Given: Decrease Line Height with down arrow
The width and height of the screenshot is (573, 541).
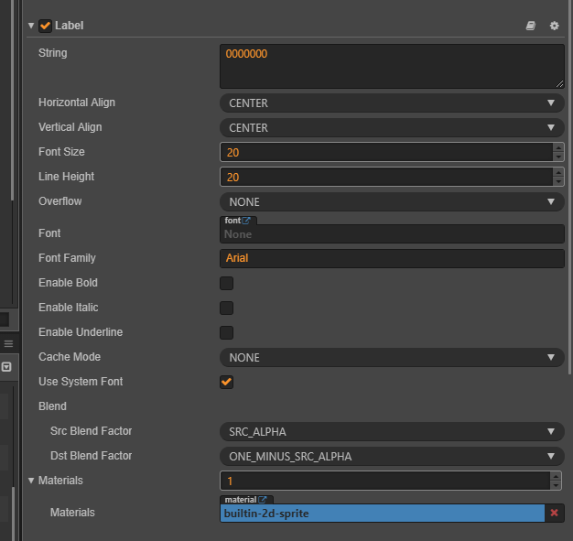Looking at the screenshot, I should coord(558,181).
